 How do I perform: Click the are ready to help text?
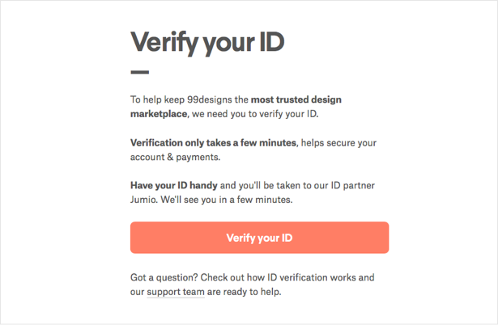[245, 292]
